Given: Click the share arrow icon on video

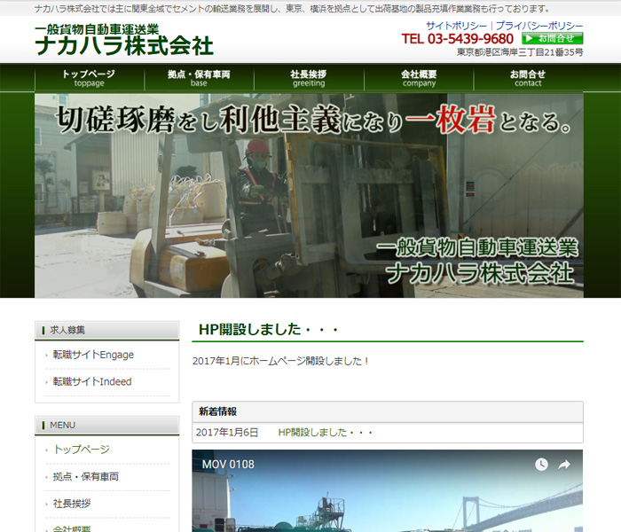Looking at the screenshot, I should 564,465.
